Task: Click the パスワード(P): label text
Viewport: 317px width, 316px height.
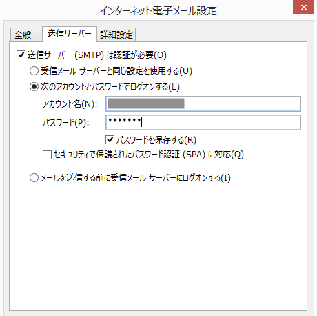Action: tap(65, 123)
